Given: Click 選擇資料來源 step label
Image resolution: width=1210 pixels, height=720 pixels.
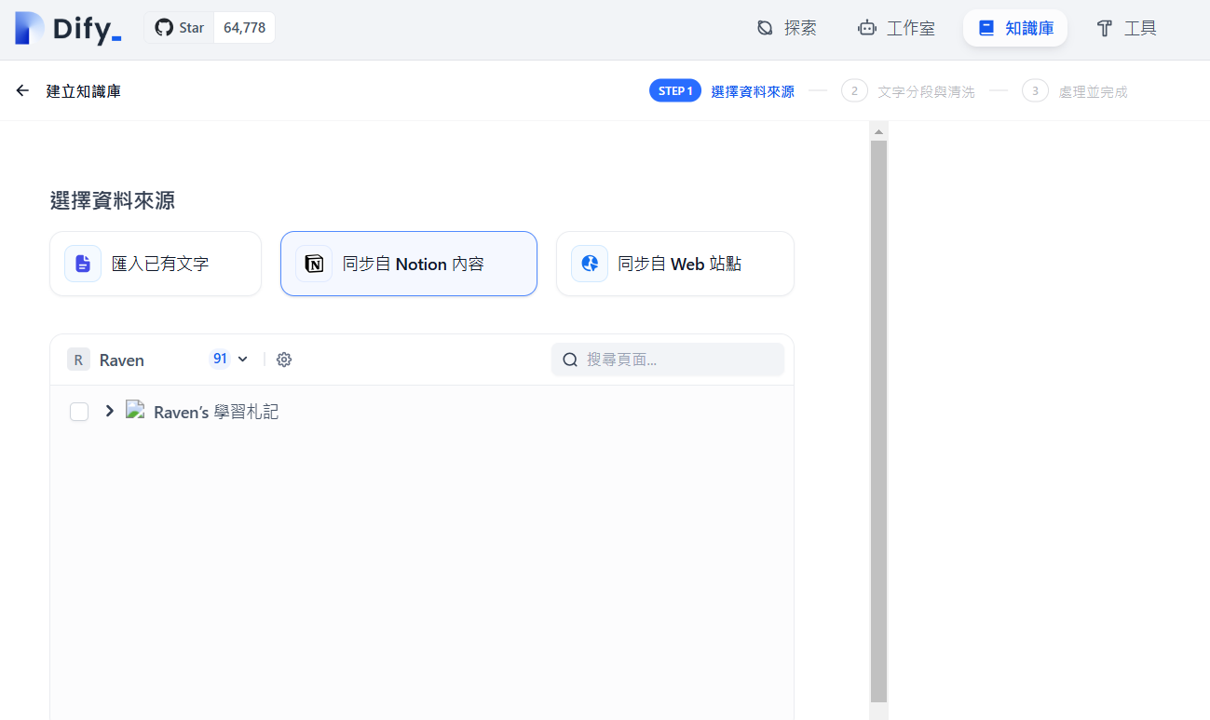Looking at the screenshot, I should tap(753, 91).
